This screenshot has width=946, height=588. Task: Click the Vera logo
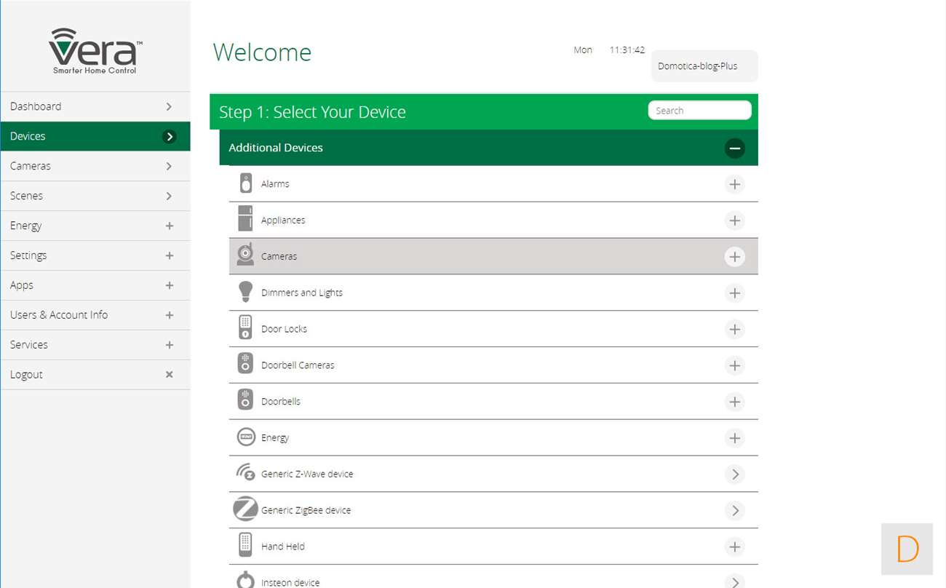(95, 51)
